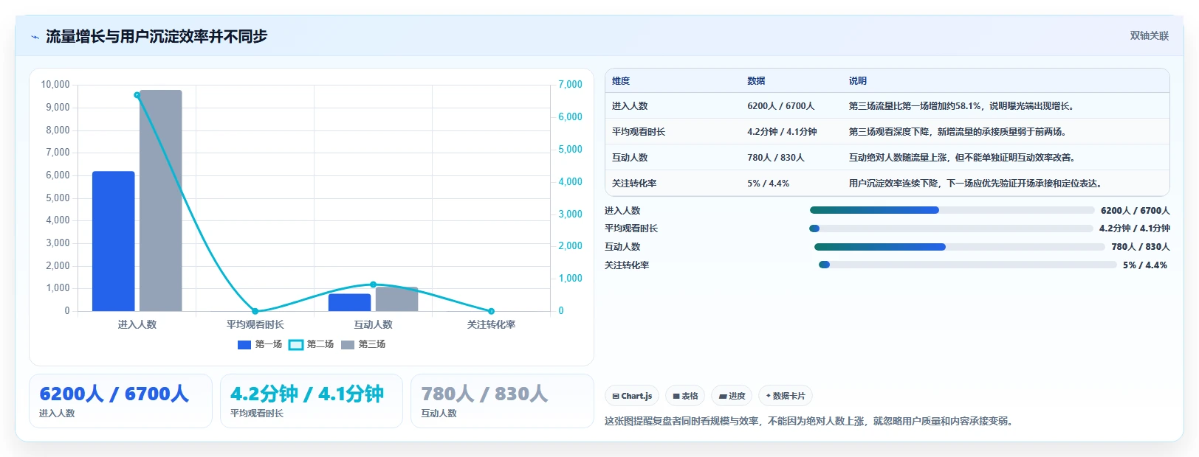
Task: Click the 5% / 4.4% value beside the progress bar
Action: [1145, 265]
